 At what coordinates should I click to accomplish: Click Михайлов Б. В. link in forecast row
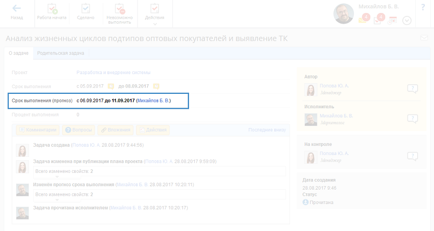(x=153, y=101)
